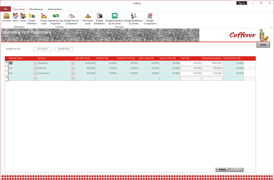
Task: Click Vendor Prices field in Software row
Action: (128, 68)
